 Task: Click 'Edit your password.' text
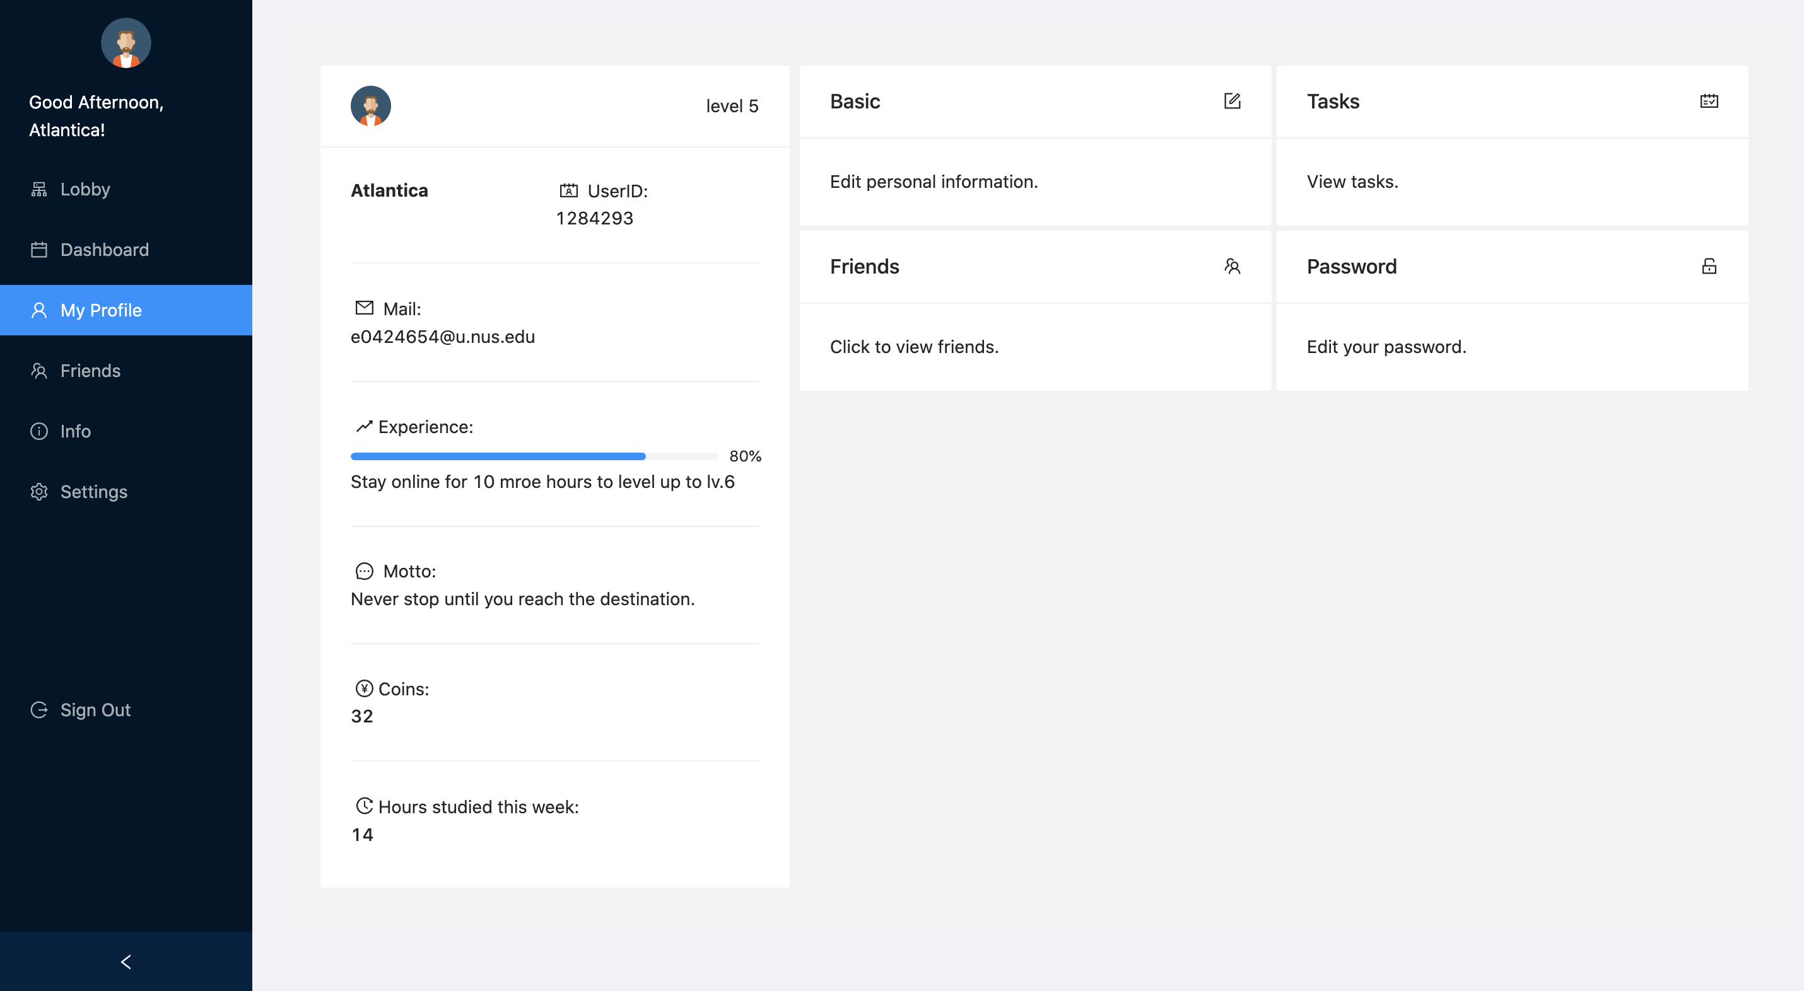[1386, 347]
